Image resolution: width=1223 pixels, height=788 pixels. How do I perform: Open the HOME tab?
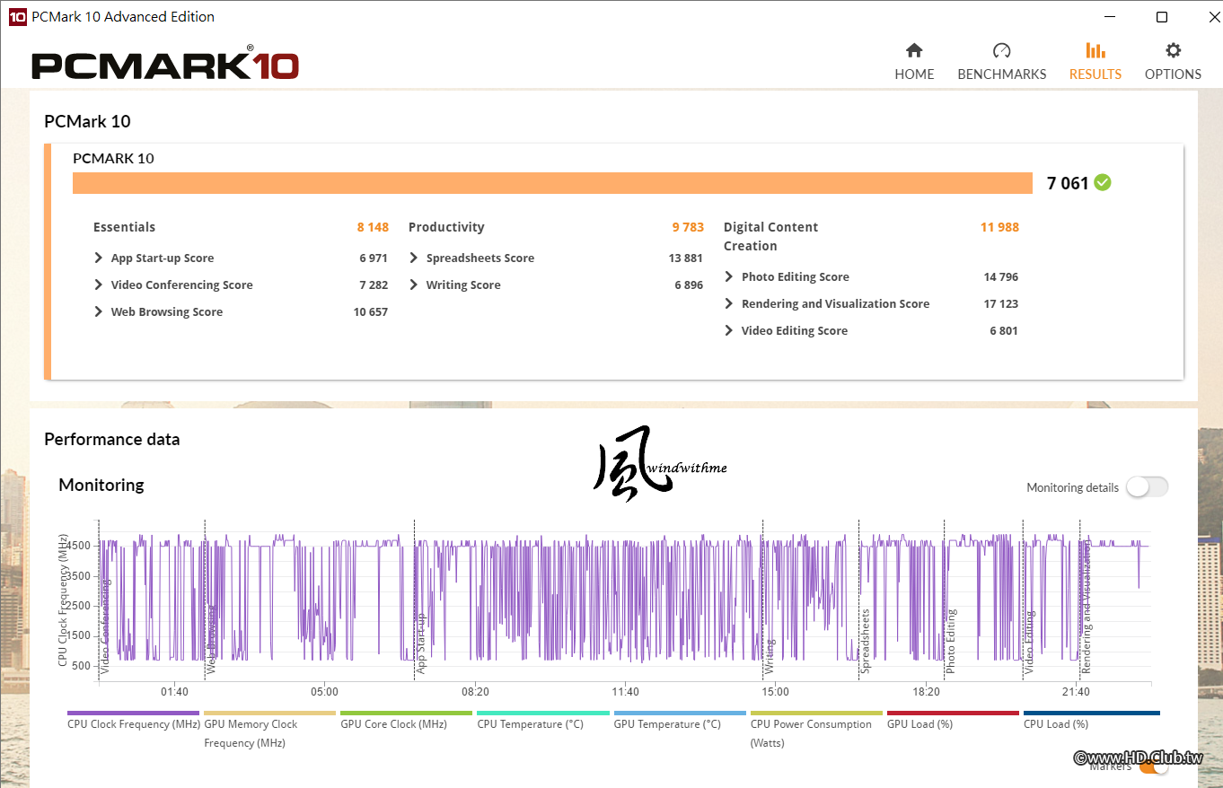coord(914,62)
